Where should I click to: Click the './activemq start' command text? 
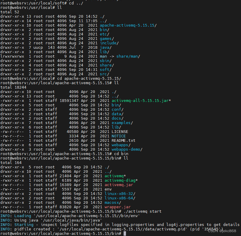coord(142,211)
